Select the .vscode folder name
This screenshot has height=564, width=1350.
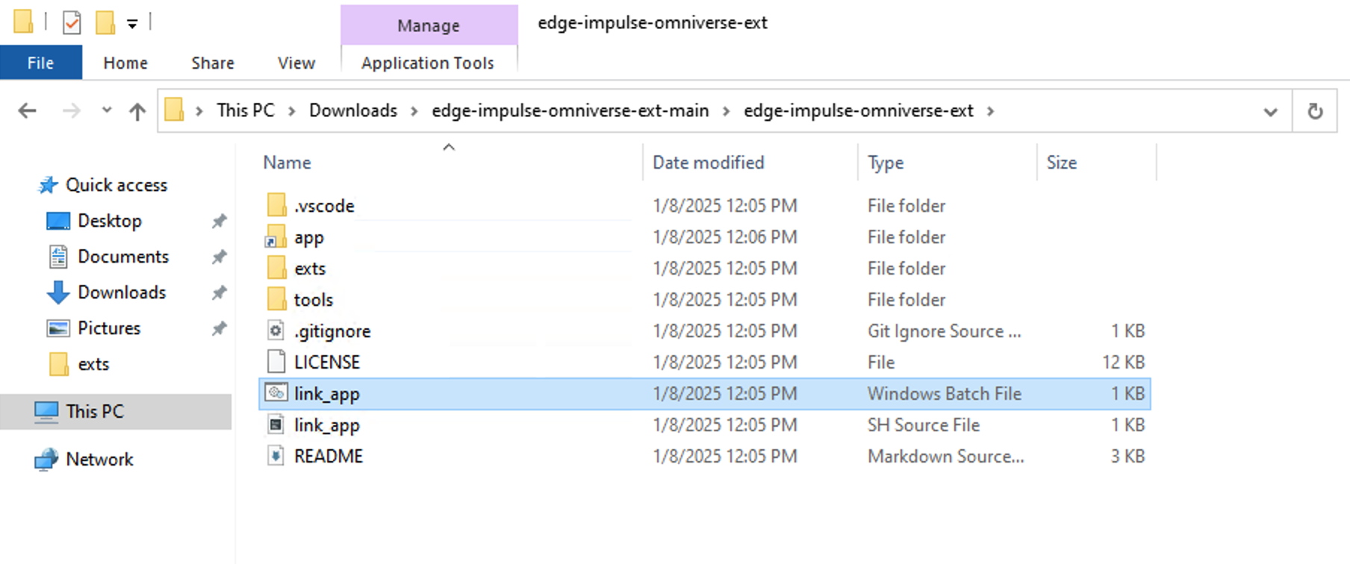tap(324, 206)
